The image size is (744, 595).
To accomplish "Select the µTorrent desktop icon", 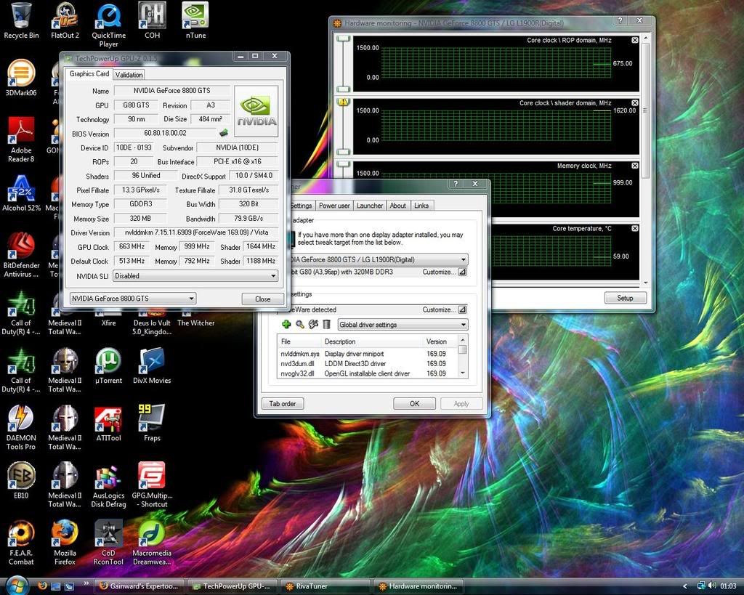I will 109,366.
